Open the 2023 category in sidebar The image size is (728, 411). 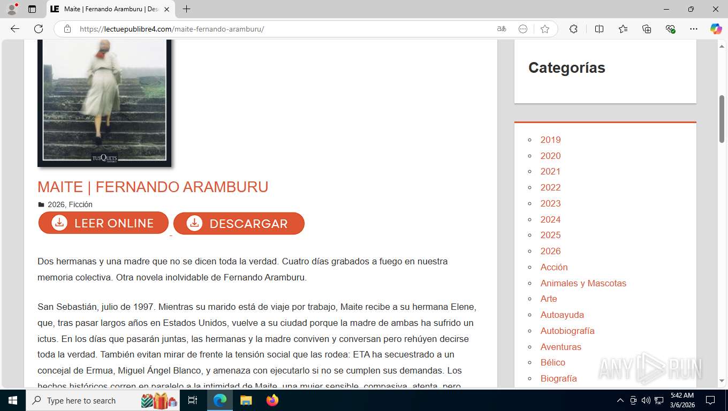pos(550,203)
